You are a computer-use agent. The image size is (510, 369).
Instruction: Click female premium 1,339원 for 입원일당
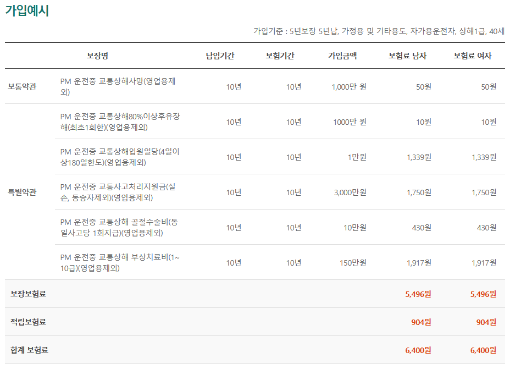(x=484, y=157)
